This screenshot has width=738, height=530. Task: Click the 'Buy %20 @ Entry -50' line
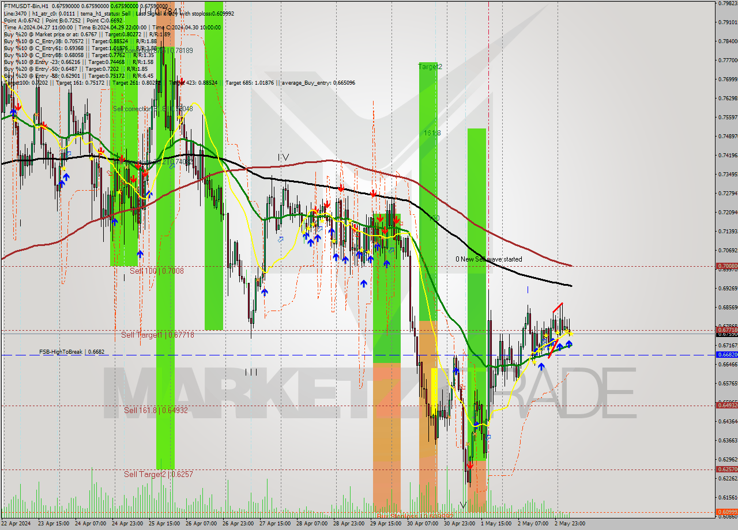pyautogui.click(x=76, y=69)
